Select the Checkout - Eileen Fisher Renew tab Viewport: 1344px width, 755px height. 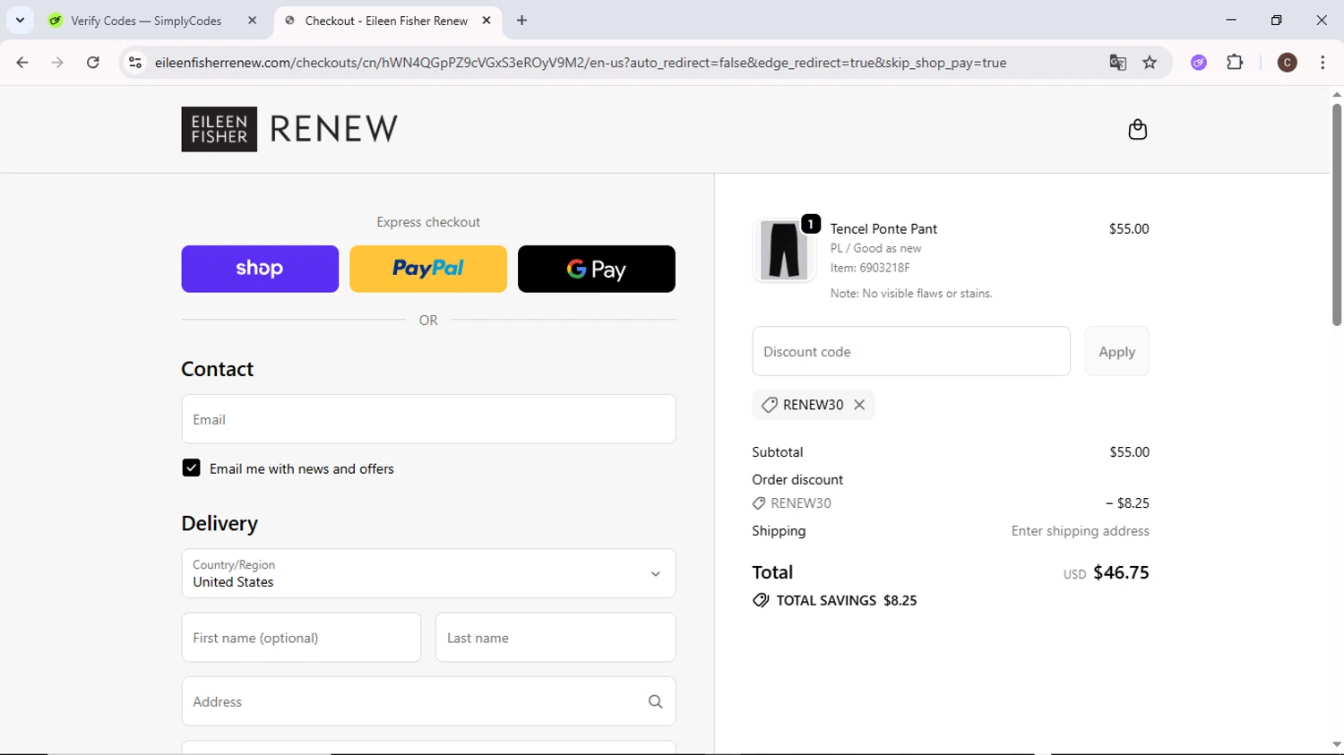(387, 21)
